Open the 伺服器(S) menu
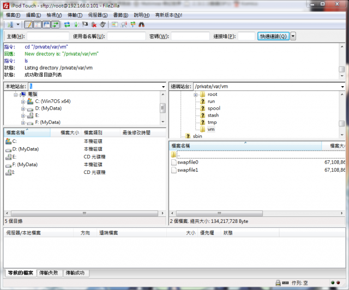 pos(98,15)
